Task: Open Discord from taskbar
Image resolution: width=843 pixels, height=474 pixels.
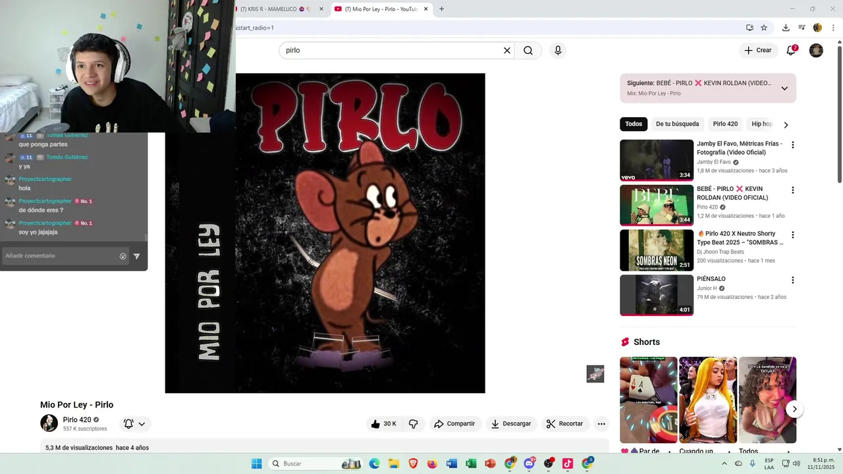Action: (529, 463)
